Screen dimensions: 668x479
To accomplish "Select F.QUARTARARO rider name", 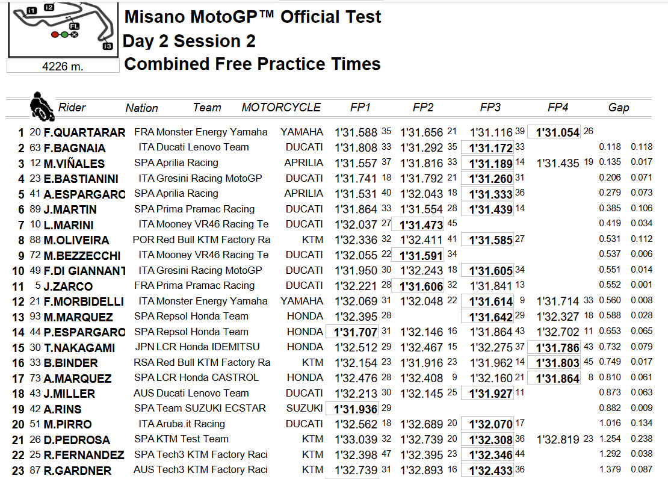I will [x=84, y=132].
